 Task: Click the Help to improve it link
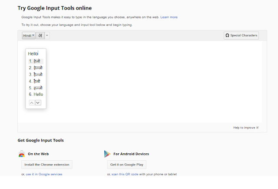pos(246,128)
